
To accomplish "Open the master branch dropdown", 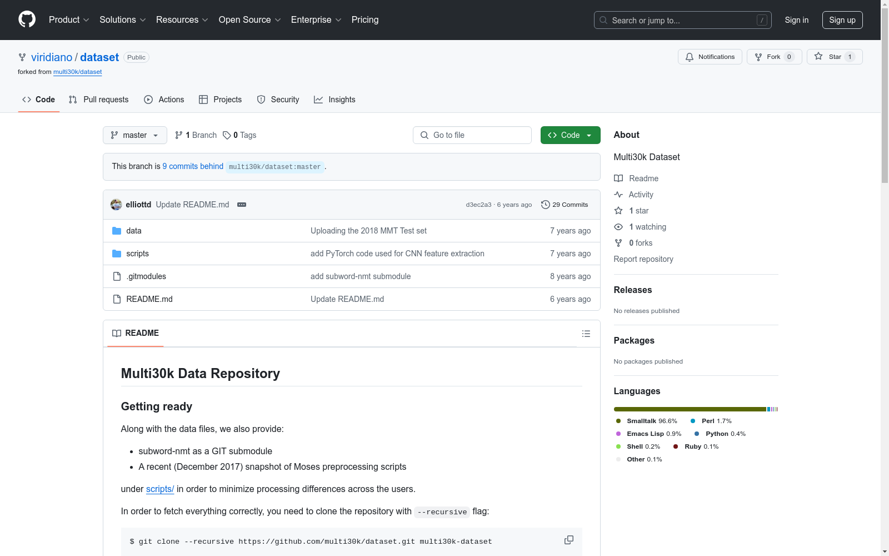I will pos(134,135).
